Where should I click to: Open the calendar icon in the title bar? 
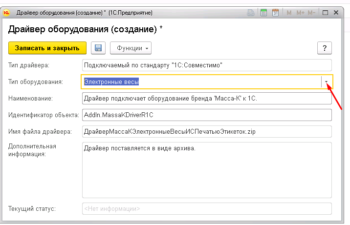pos(275,13)
